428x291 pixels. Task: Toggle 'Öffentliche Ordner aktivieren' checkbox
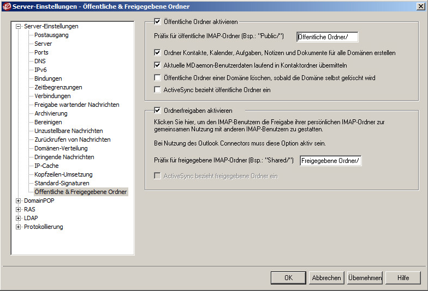(x=158, y=22)
